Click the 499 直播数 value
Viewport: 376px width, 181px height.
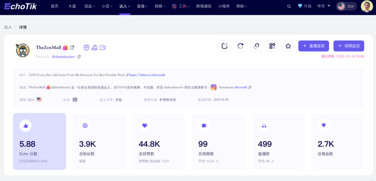point(265,144)
